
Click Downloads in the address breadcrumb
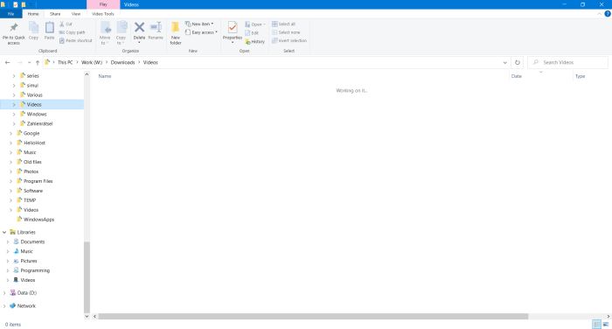122,62
